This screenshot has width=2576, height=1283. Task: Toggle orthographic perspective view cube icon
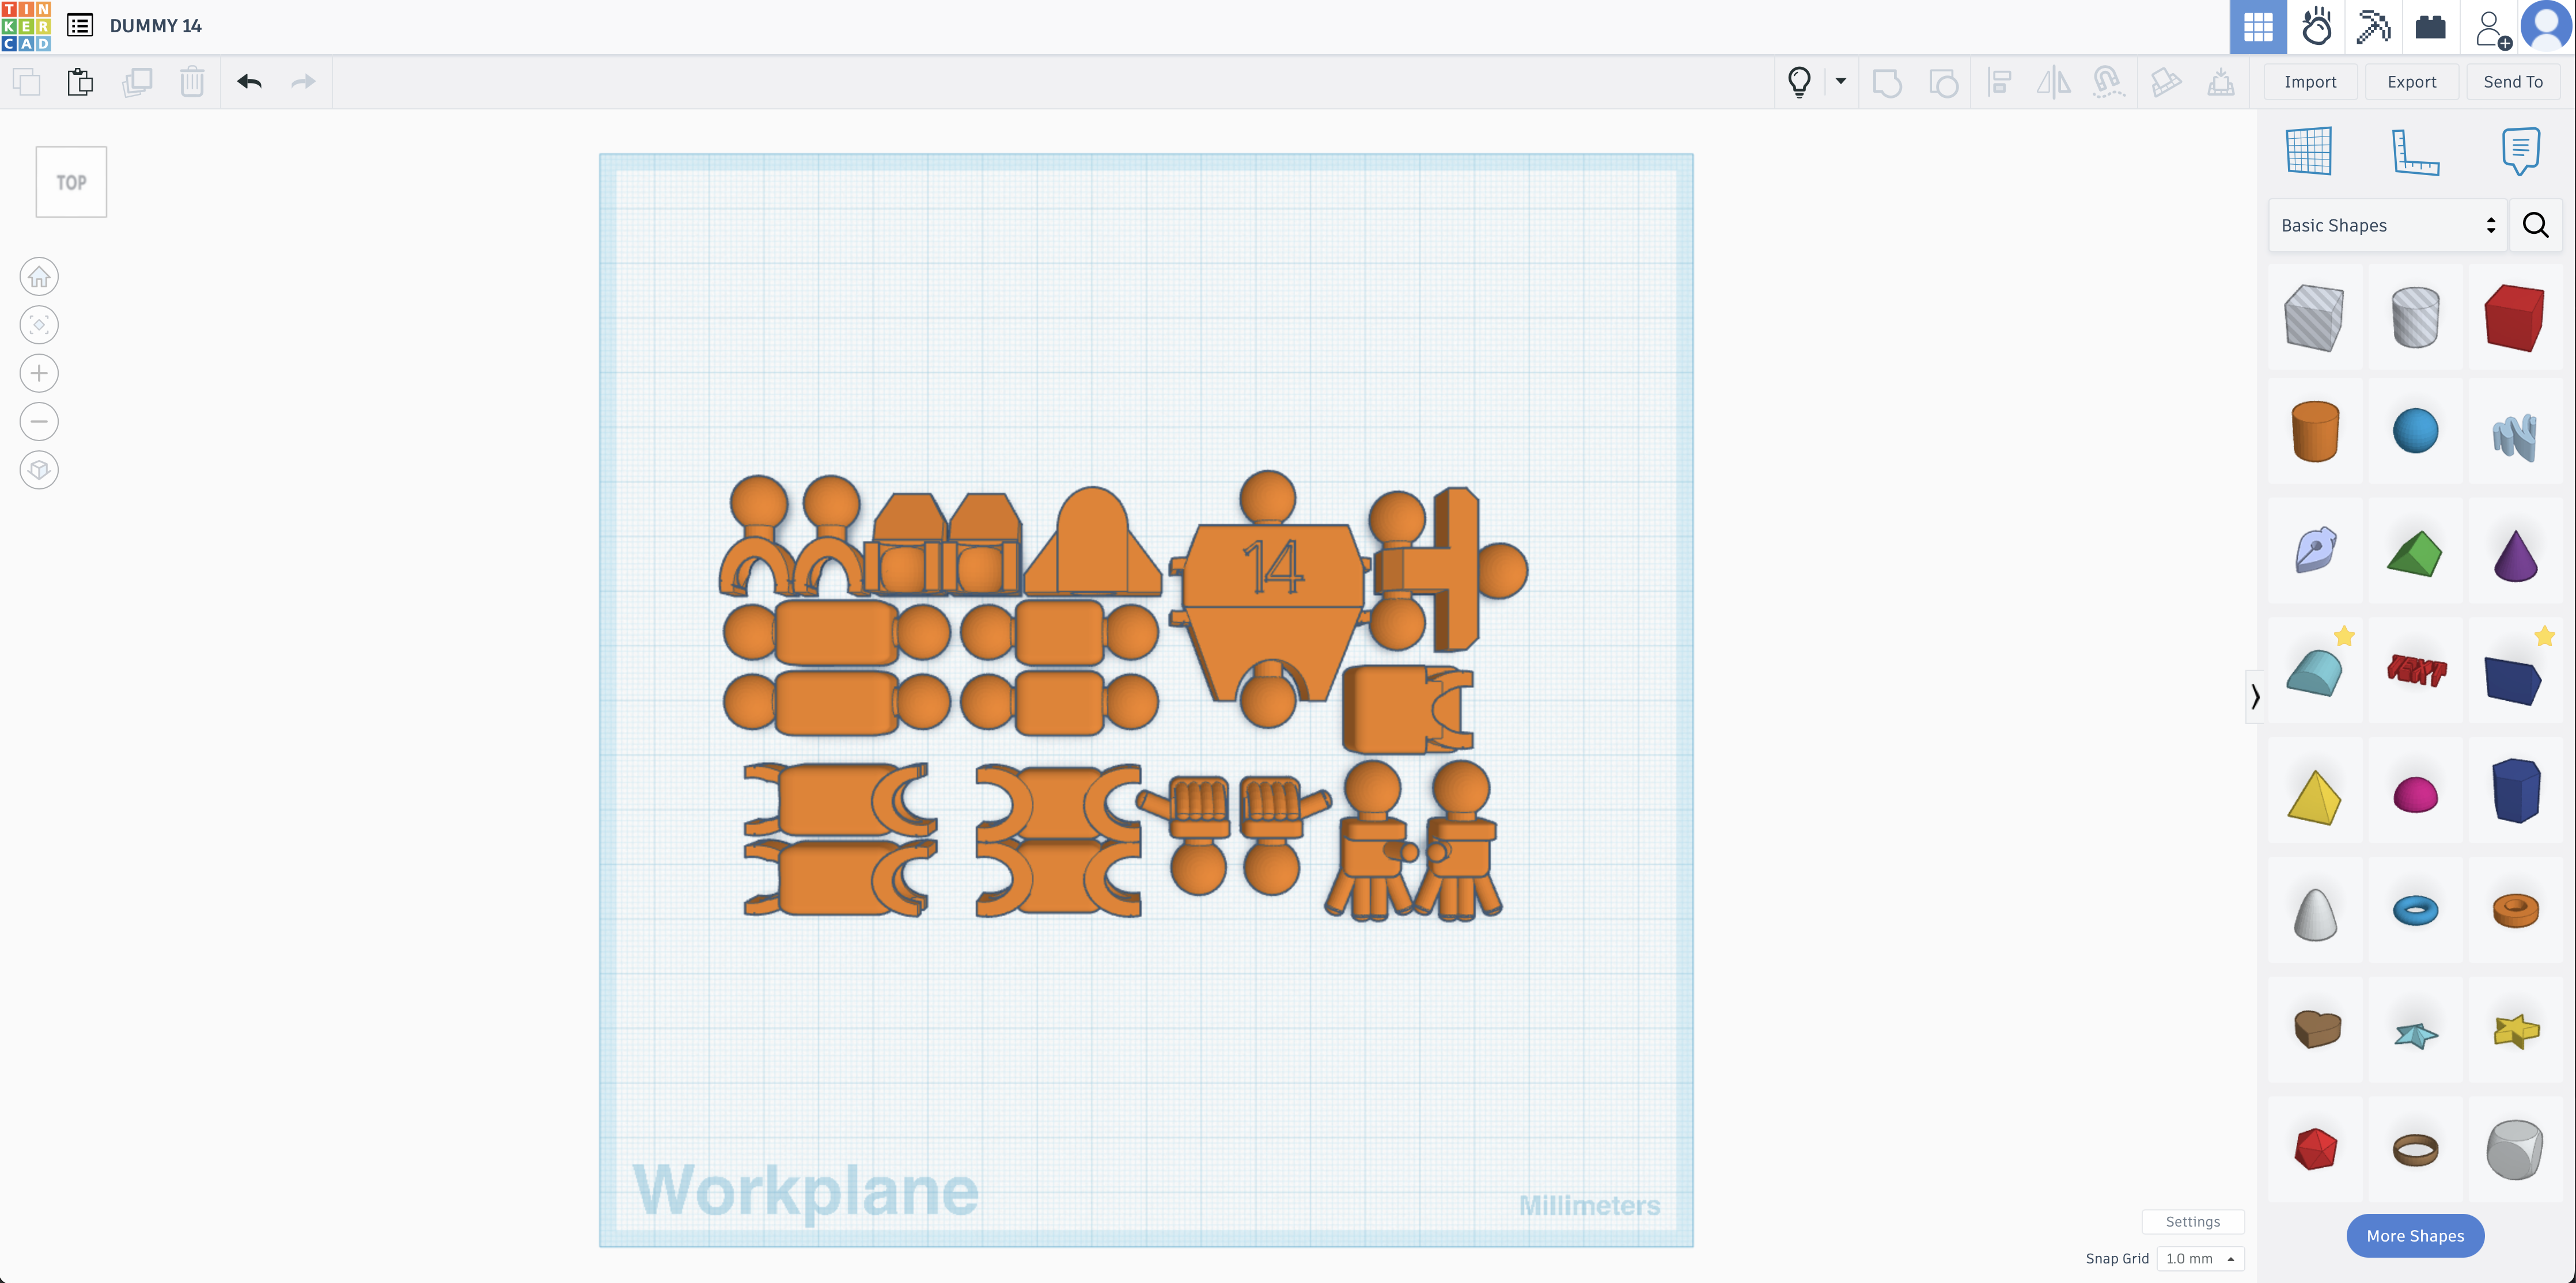(x=39, y=470)
